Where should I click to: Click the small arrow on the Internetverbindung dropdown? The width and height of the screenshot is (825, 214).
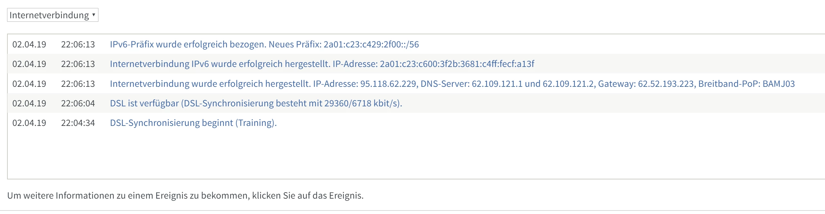pos(94,15)
